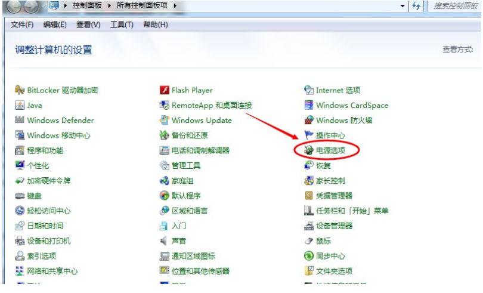Open the 文件(F) menu
The image size is (483, 293).
(x=22, y=24)
